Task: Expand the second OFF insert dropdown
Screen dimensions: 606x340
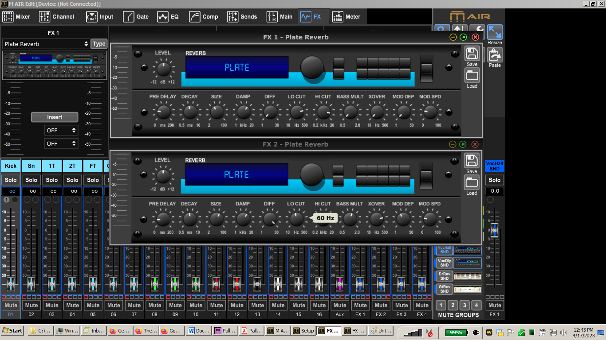Action: coord(61,143)
